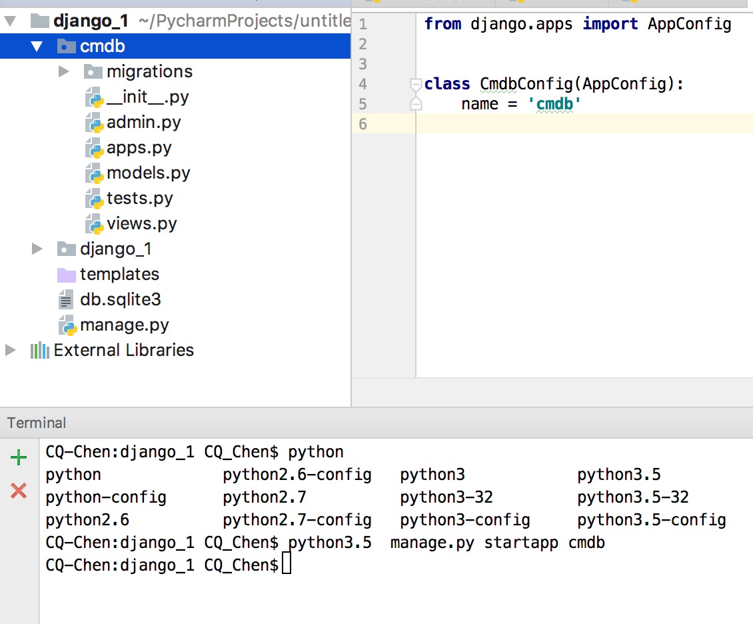Click the External Libraries bar-chart icon

click(x=40, y=351)
